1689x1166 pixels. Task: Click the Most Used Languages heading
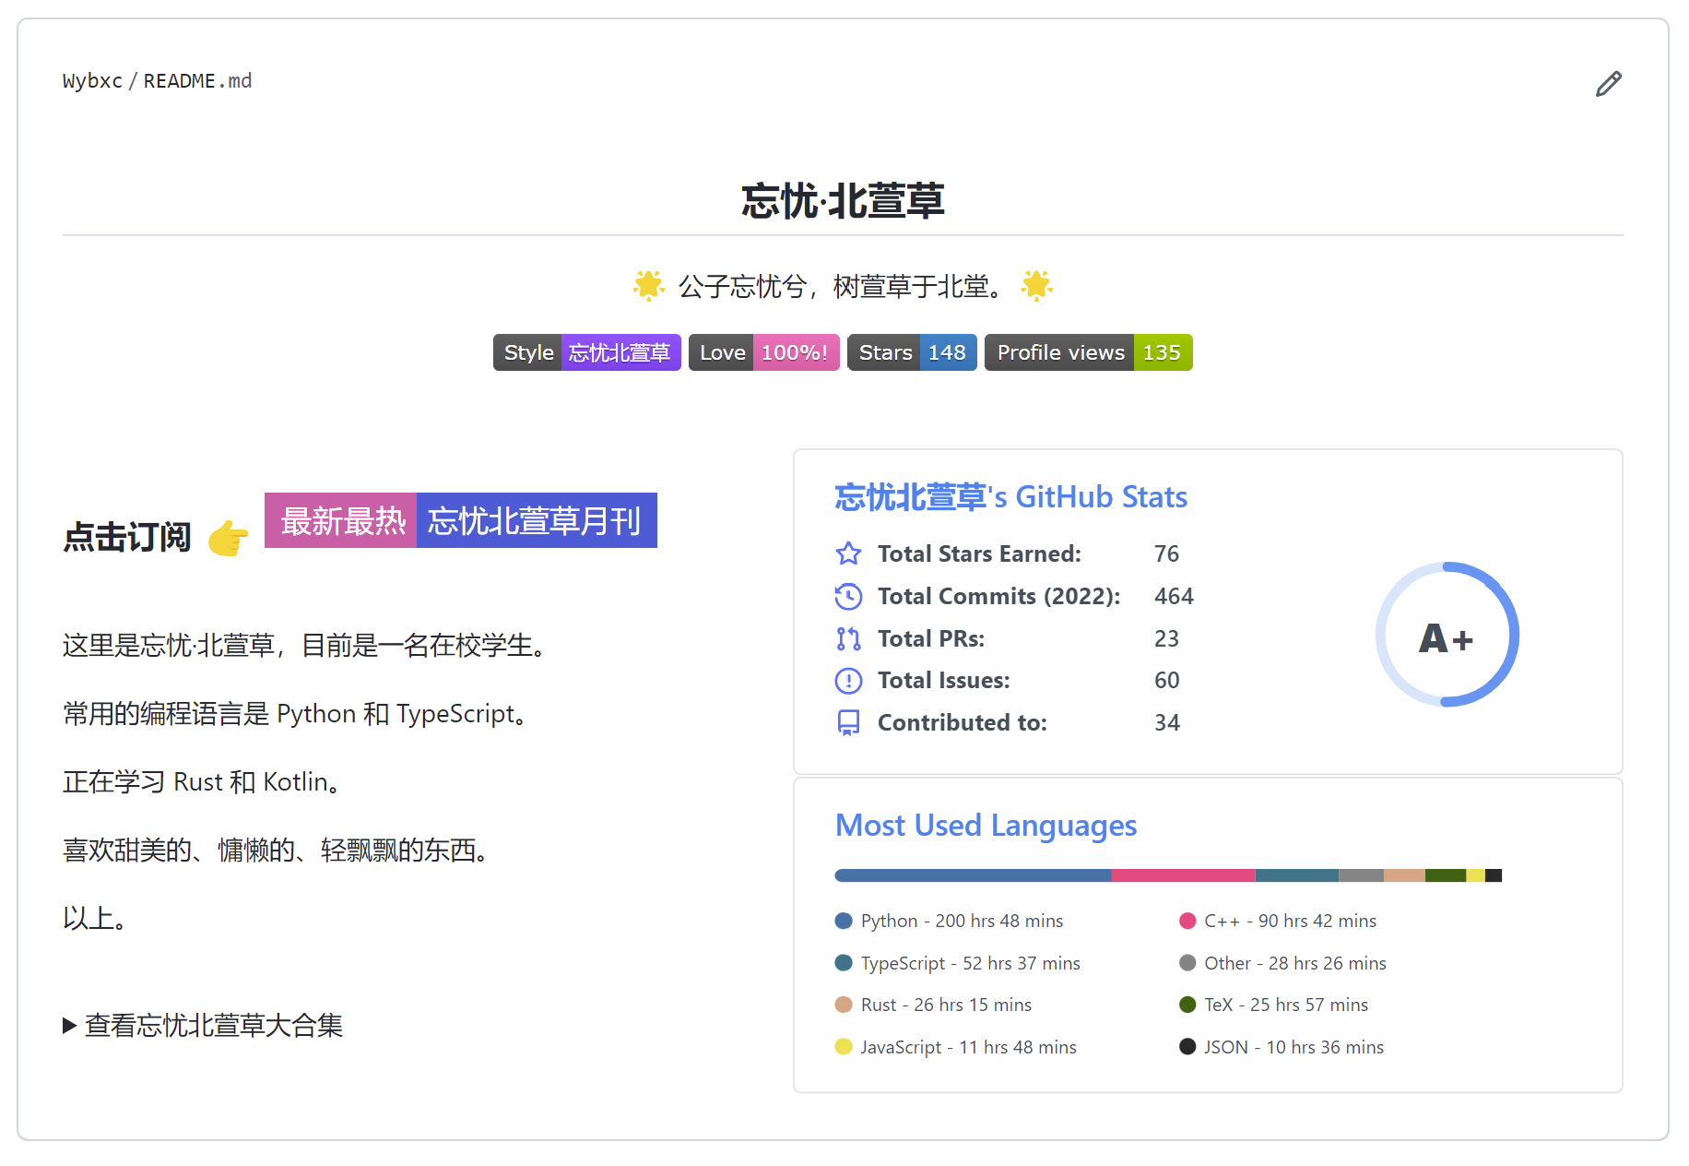[986, 826]
